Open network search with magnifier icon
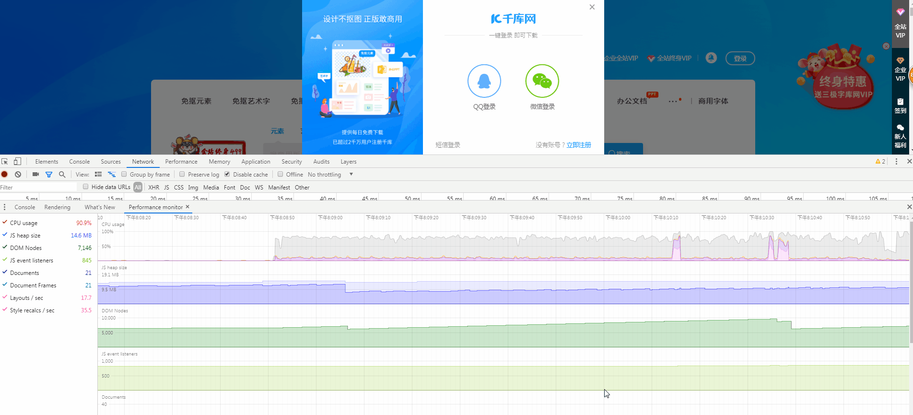This screenshot has height=415, width=913. pos(62,175)
